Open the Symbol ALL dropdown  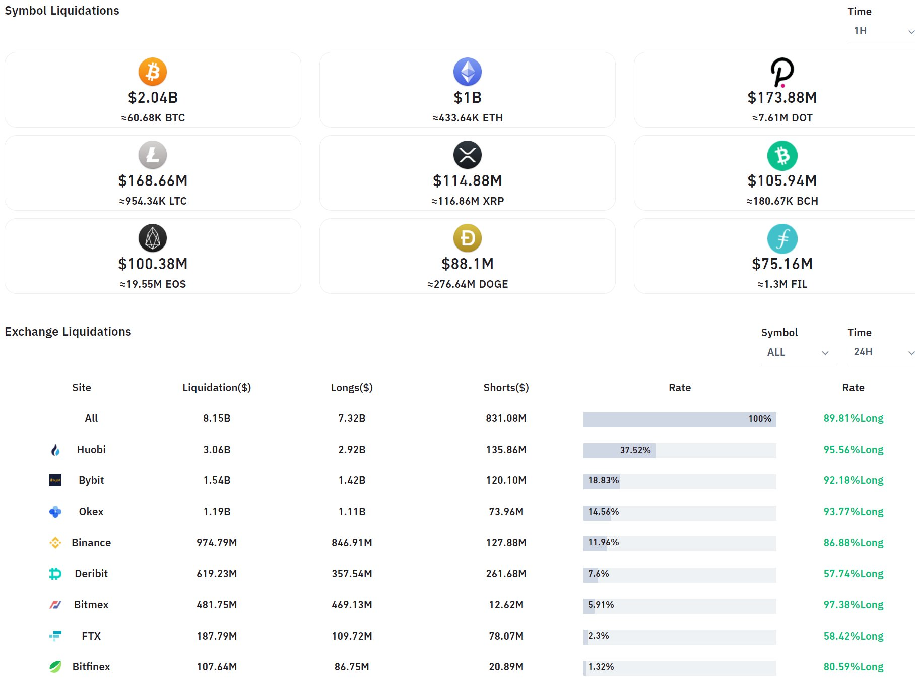(798, 352)
